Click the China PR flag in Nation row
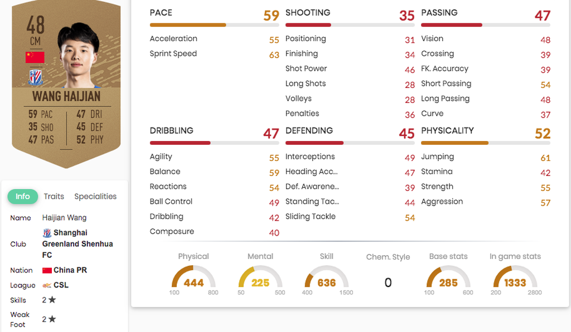 pos(47,270)
